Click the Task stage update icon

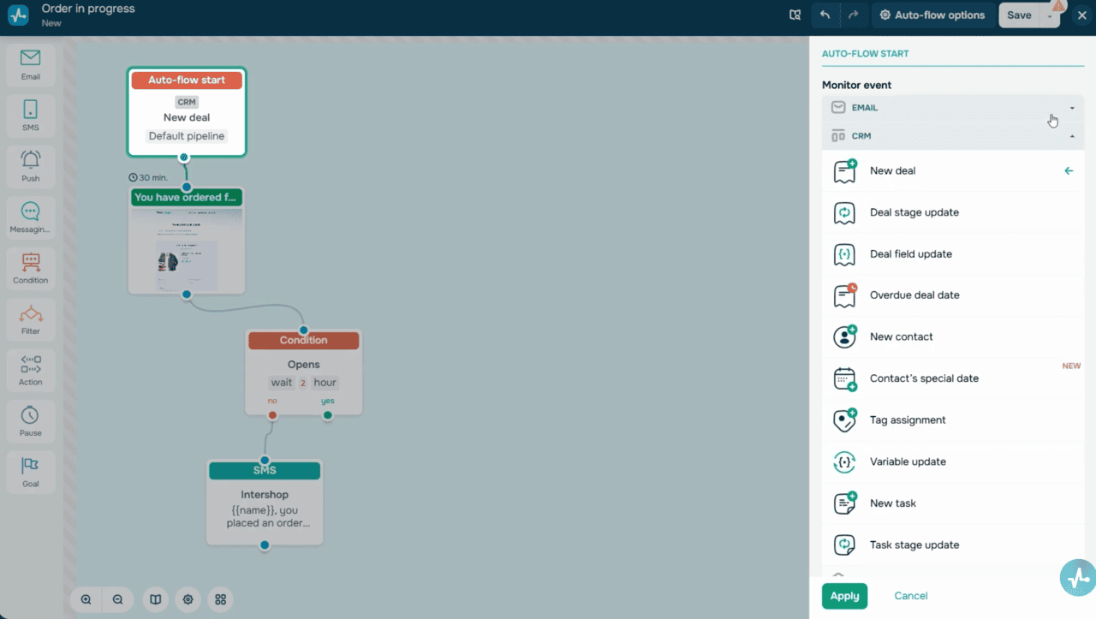point(845,545)
